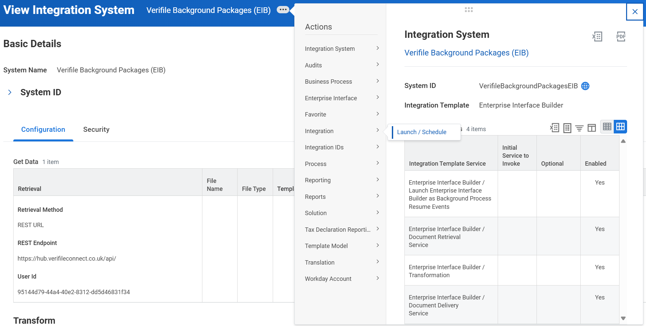Switch to Security tab
Image resolution: width=646 pixels, height=326 pixels.
point(96,129)
